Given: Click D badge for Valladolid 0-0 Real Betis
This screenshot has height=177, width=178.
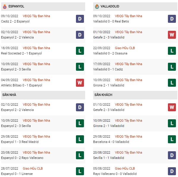Looking at the screenshot, I should coord(172,19).
